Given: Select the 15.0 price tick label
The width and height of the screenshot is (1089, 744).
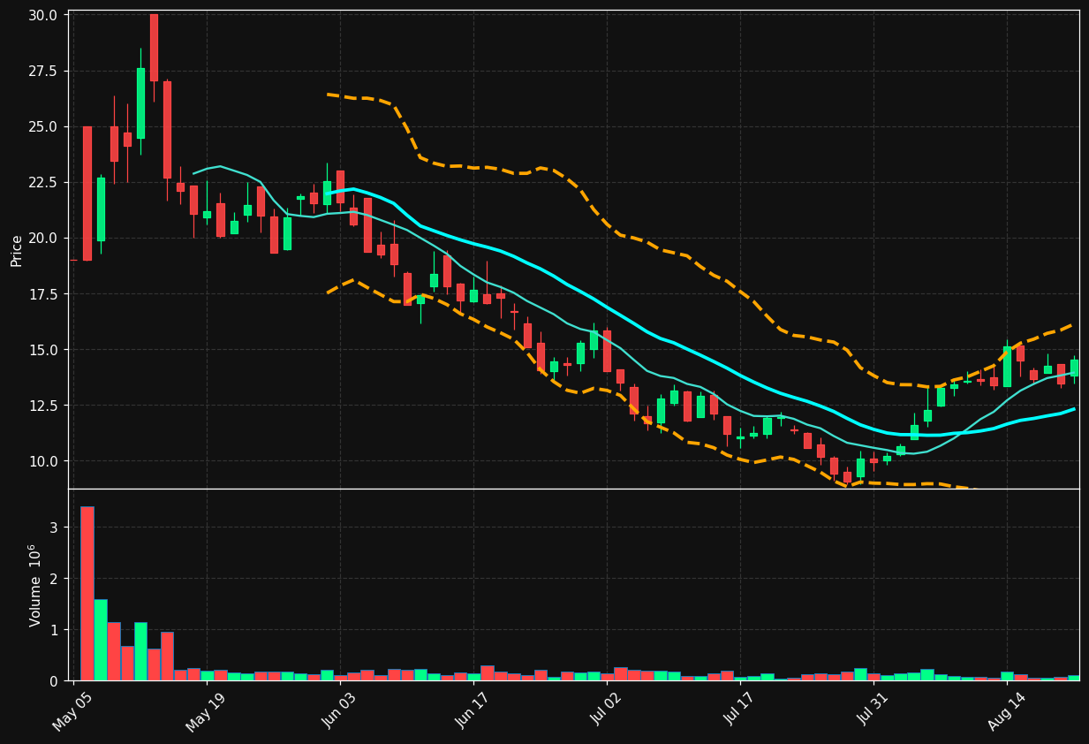Looking at the screenshot, I should [x=43, y=350].
